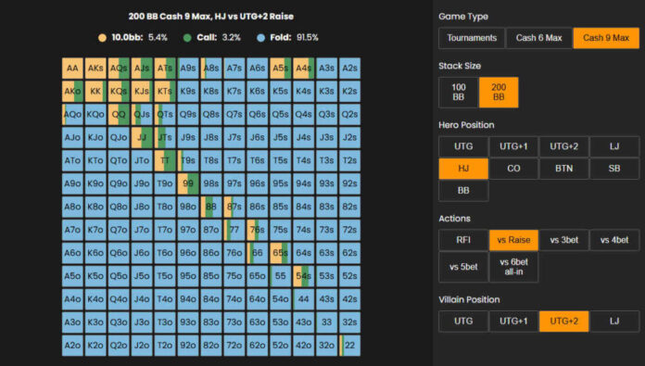Image resolution: width=645 pixels, height=366 pixels.
Task: Click the A2s hand cell
Action: click(349, 69)
